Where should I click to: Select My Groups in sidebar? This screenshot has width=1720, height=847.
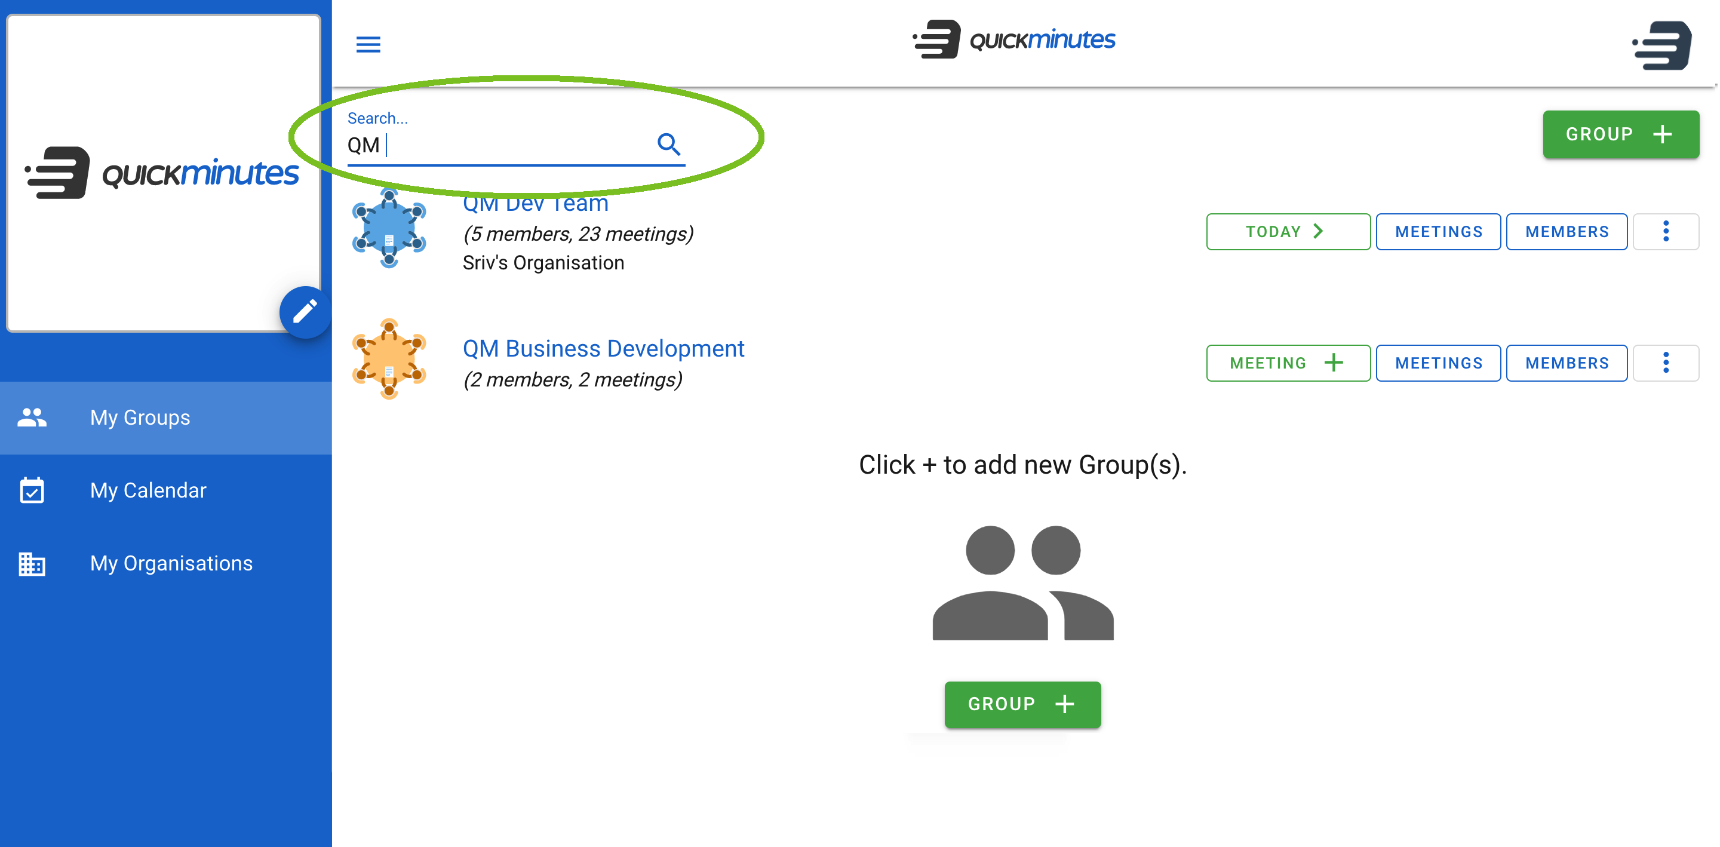tap(165, 418)
